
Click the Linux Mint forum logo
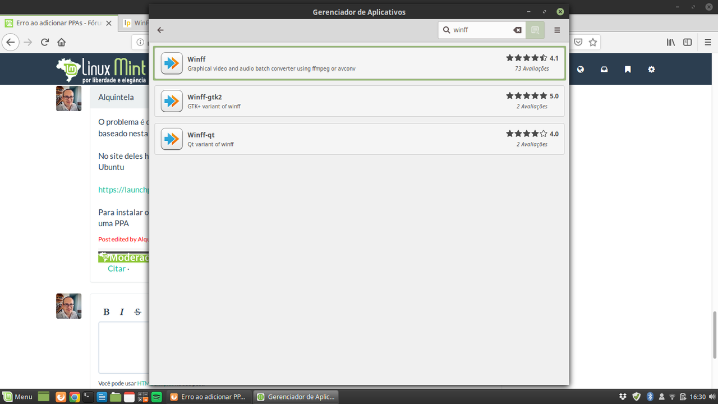(101, 70)
